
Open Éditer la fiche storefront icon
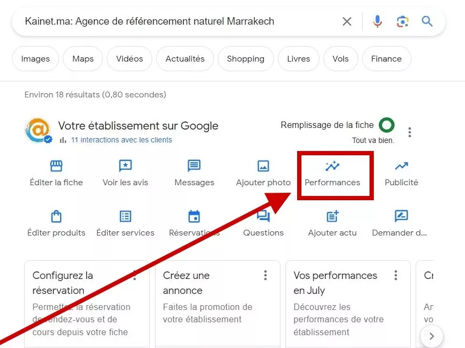pyautogui.click(x=56, y=166)
